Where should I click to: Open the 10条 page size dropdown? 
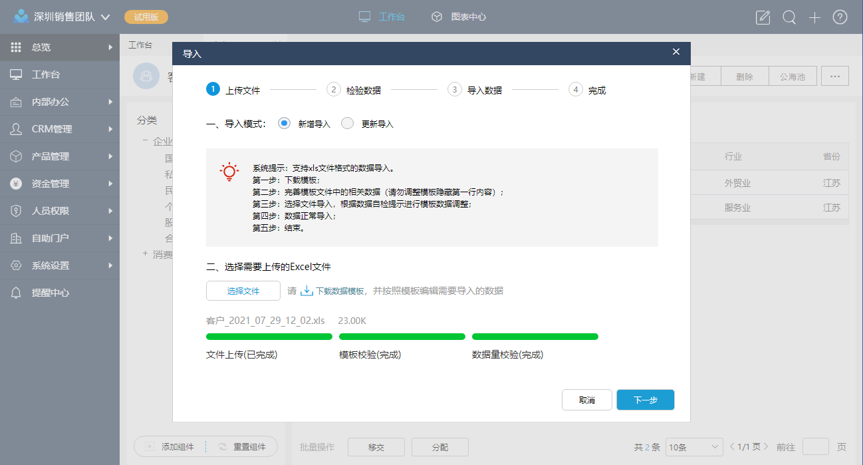[694, 447]
